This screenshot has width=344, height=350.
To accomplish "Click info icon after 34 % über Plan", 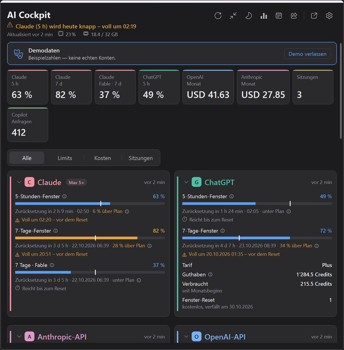I will [316, 246].
